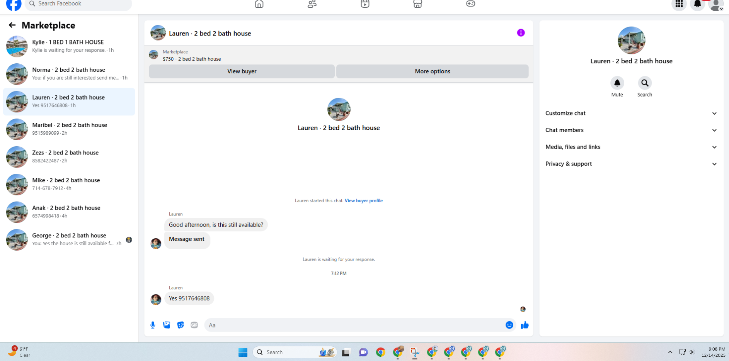The image size is (729, 361).
Task: Open the Home feed icon
Action: pyautogui.click(x=259, y=4)
